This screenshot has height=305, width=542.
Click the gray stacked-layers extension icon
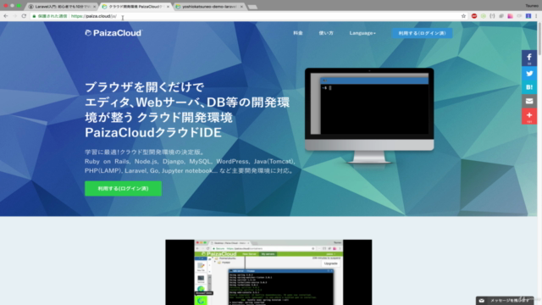[x=501, y=16]
